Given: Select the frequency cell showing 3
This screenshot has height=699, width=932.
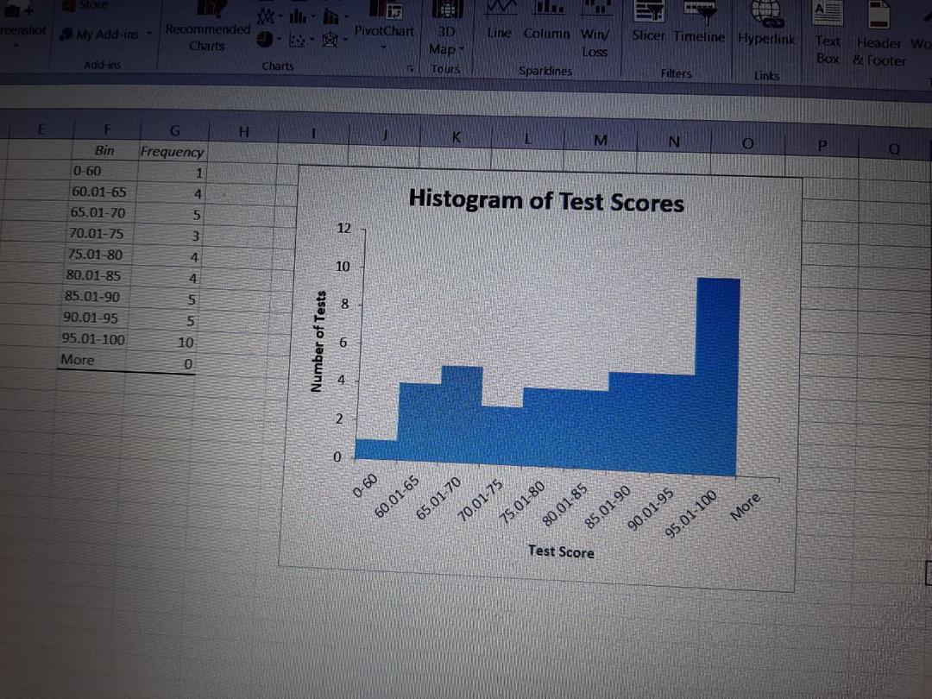Looking at the screenshot, I should (168, 236).
